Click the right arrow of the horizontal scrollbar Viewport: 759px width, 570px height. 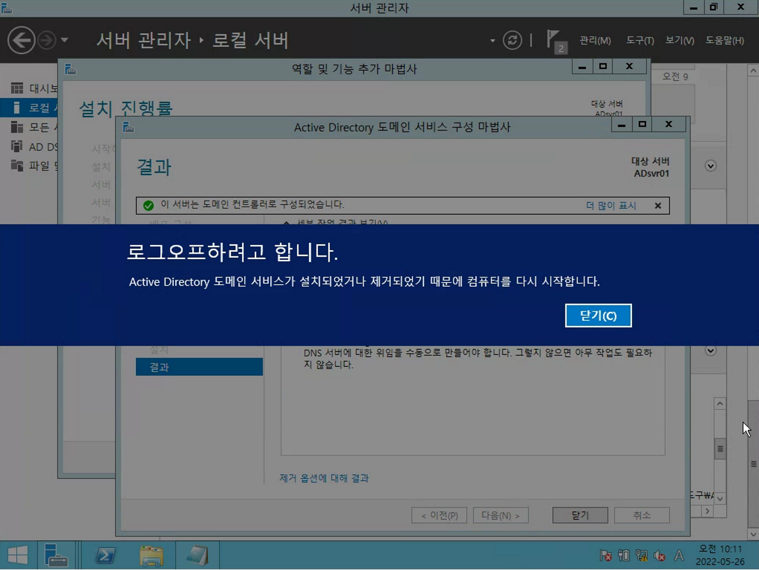point(707,511)
